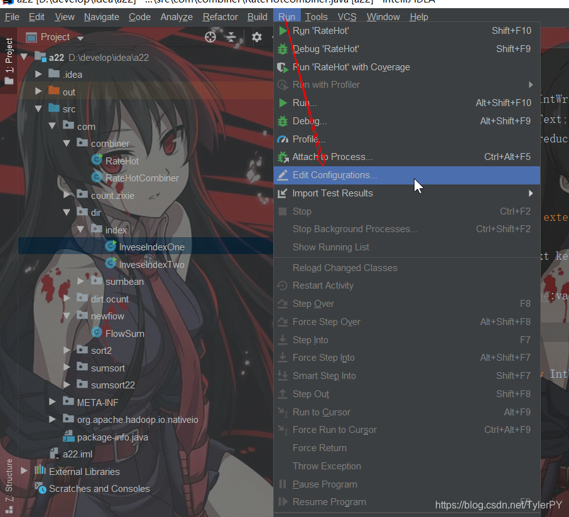
Task: Click the Run with Coverage shield icon
Action: point(283,67)
